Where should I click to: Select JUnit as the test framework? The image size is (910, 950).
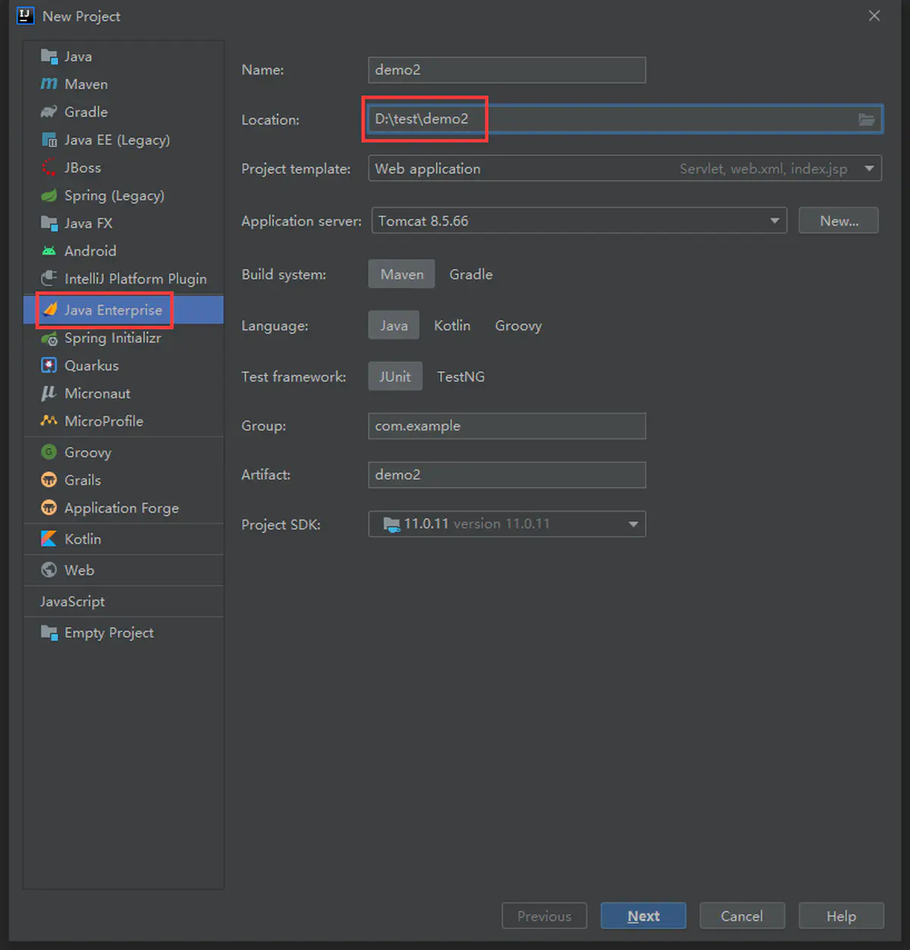click(x=395, y=377)
